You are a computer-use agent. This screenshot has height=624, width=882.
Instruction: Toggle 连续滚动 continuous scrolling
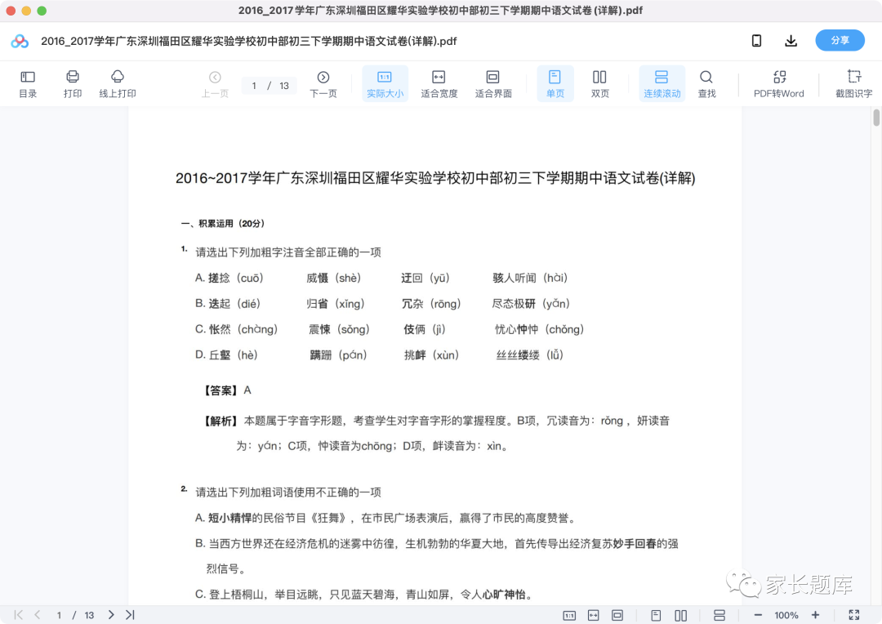[x=662, y=84]
